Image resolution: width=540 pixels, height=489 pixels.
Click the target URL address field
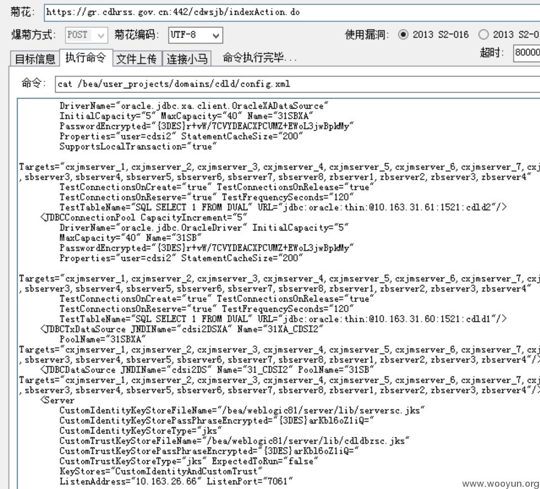pos(292,12)
